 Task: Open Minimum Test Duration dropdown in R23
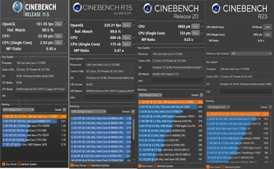click(x=251, y=54)
